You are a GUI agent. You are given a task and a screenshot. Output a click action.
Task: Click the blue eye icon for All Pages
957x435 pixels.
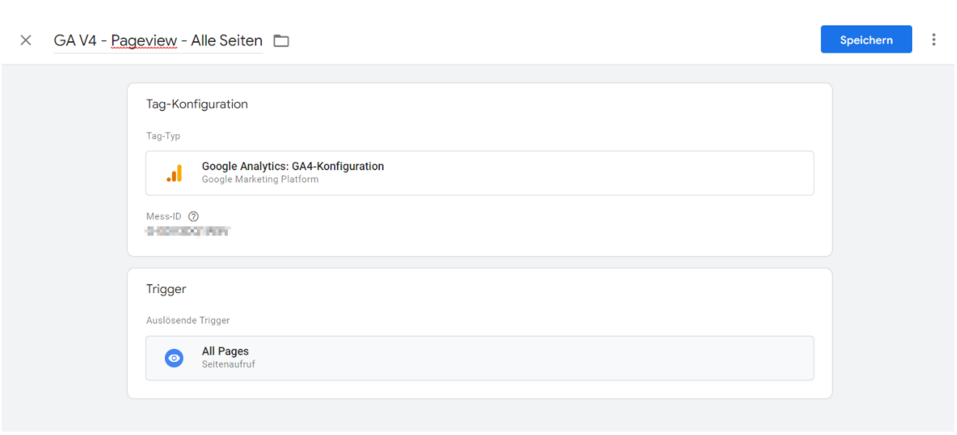pos(174,358)
